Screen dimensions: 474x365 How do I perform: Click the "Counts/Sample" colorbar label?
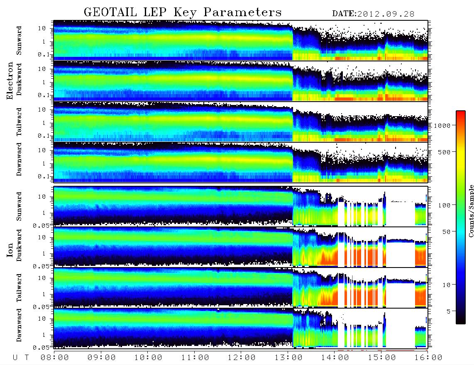[x=471, y=211]
